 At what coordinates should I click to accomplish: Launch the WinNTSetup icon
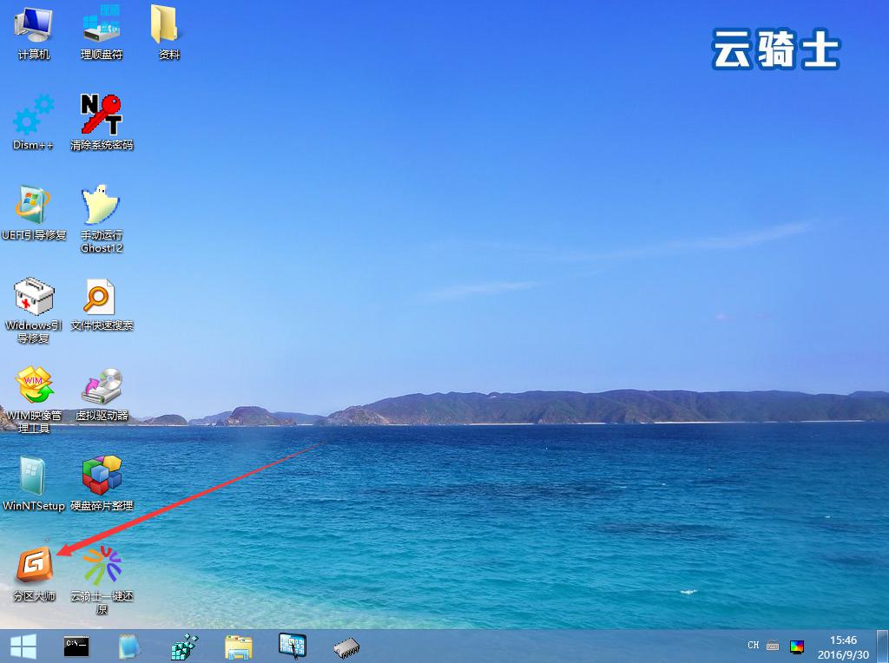(34, 483)
